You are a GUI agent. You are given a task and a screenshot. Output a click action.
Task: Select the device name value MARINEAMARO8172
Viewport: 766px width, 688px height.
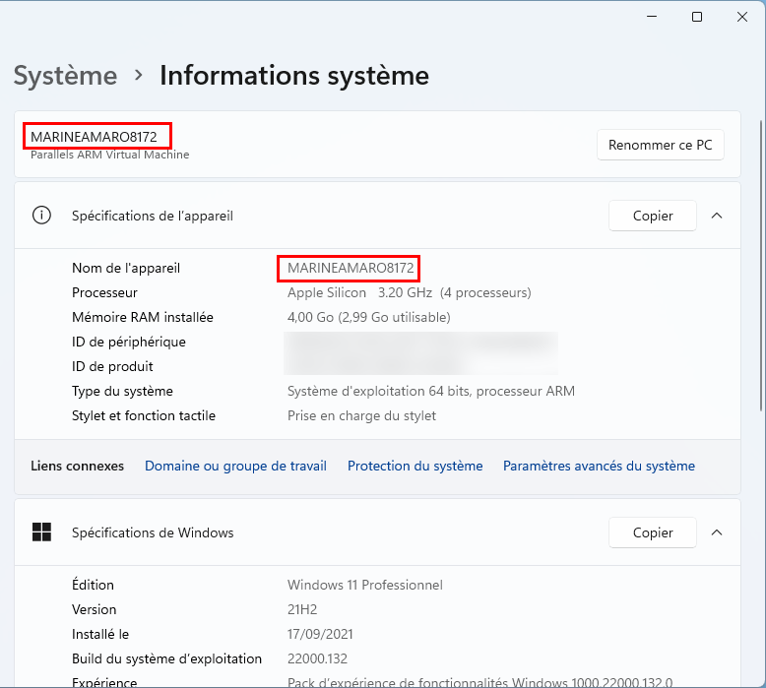tap(351, 268)
